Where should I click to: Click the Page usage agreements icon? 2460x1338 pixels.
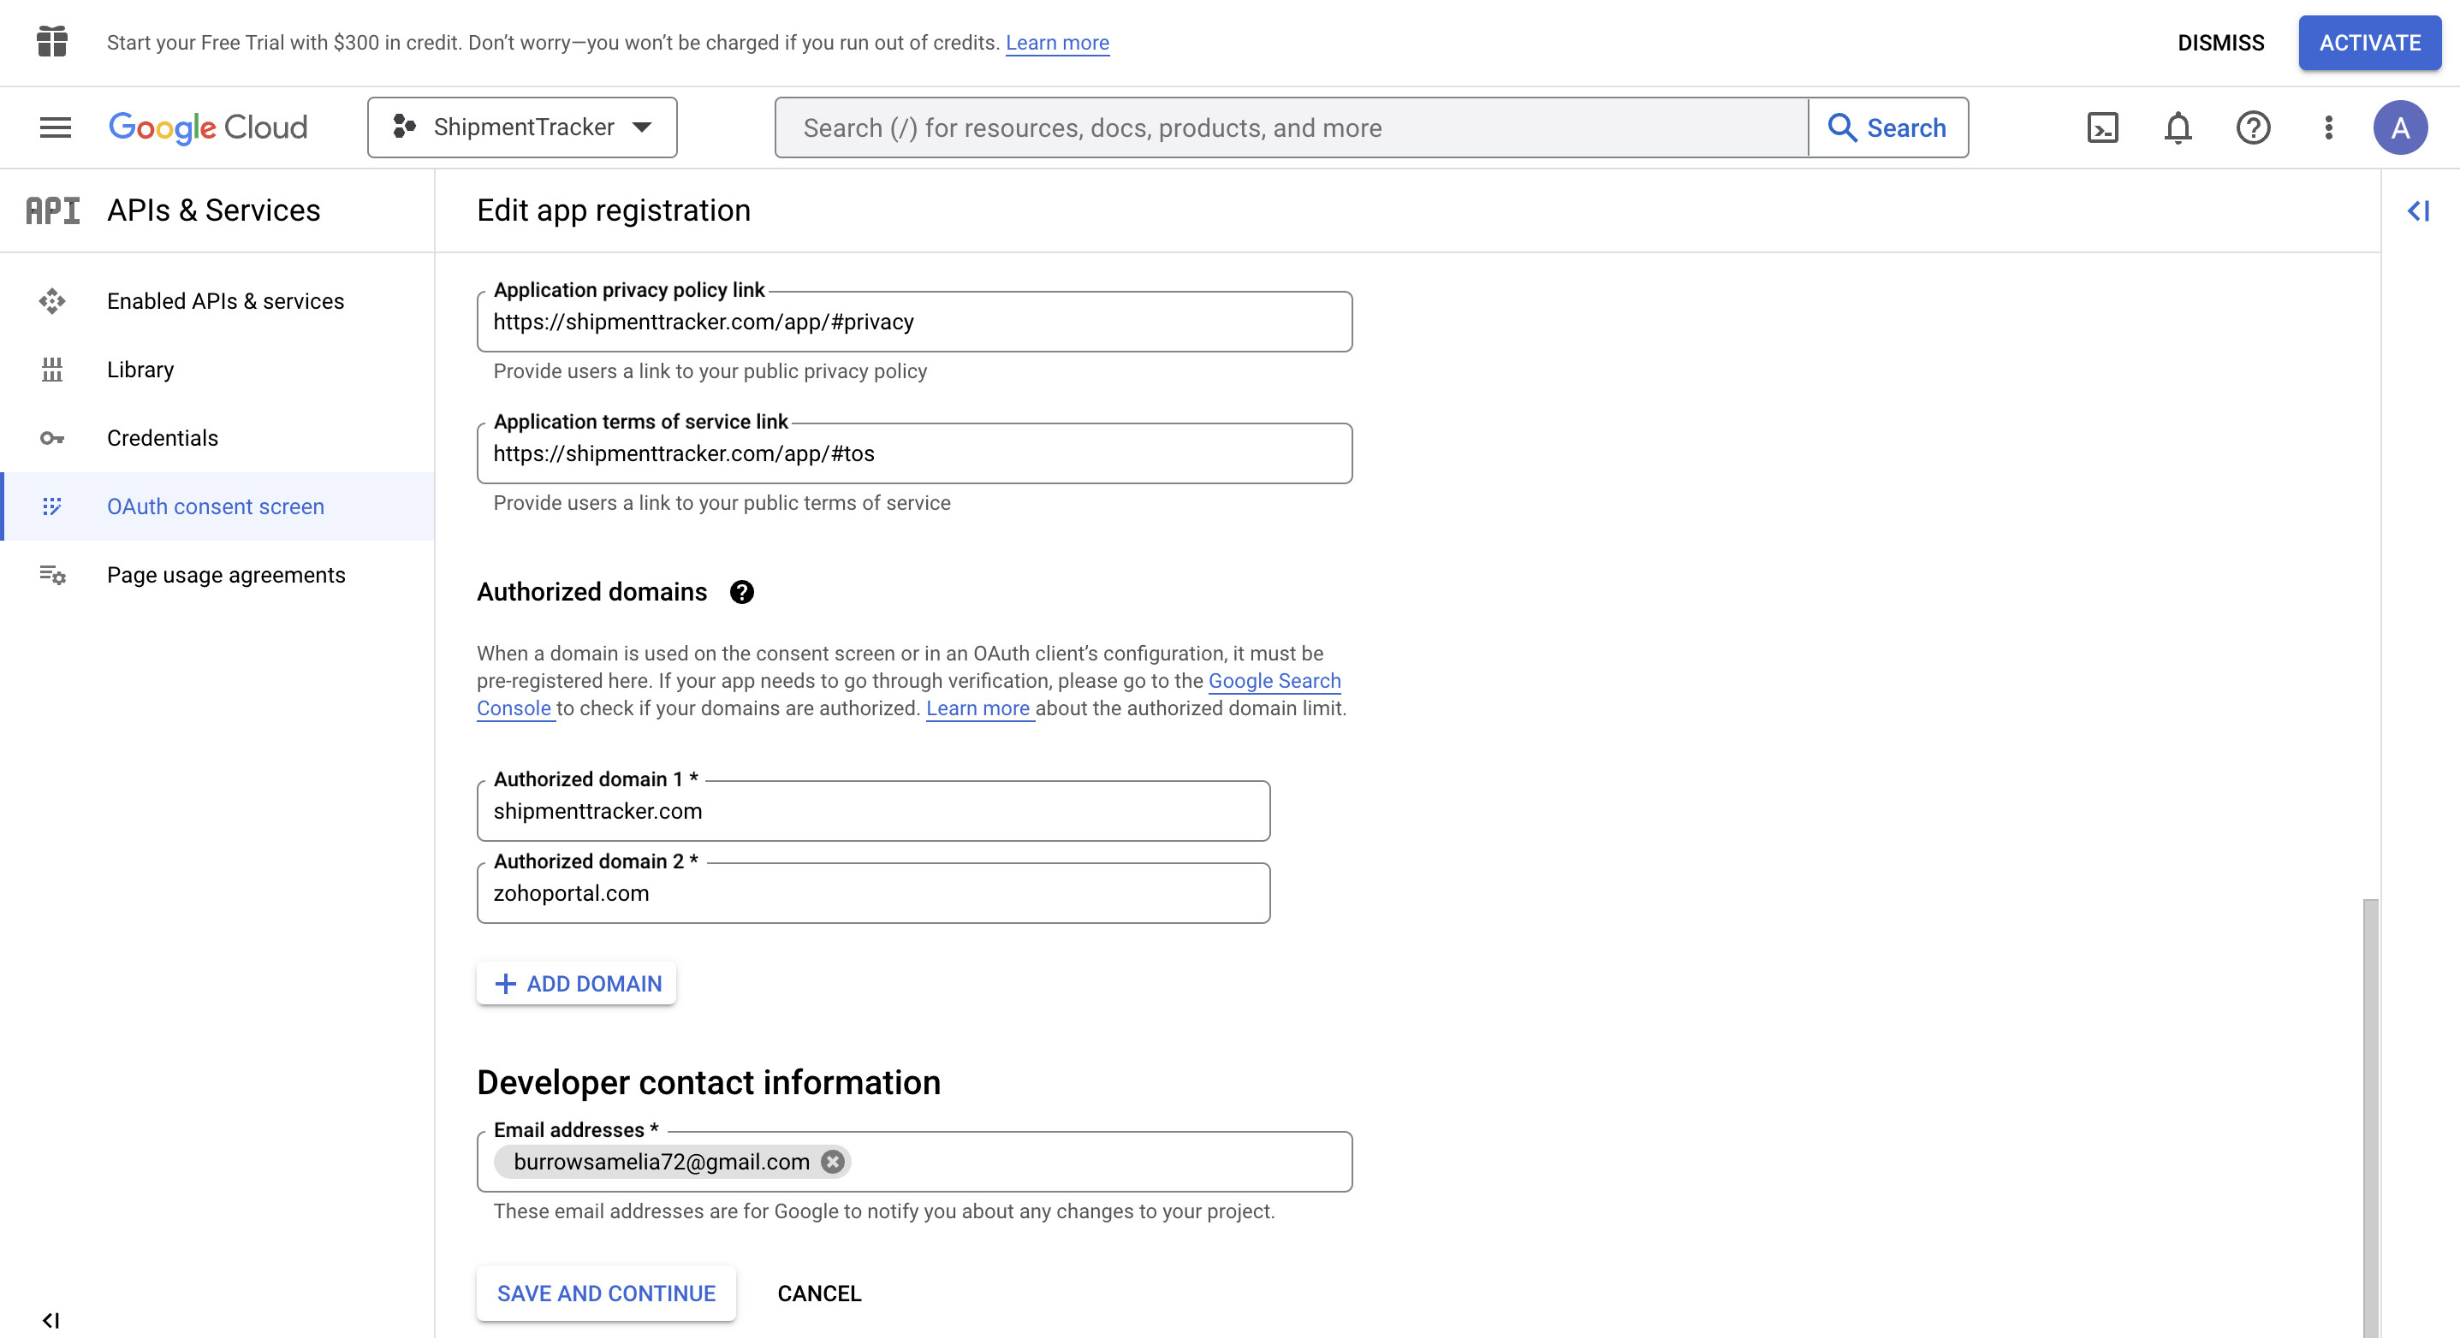51,575
